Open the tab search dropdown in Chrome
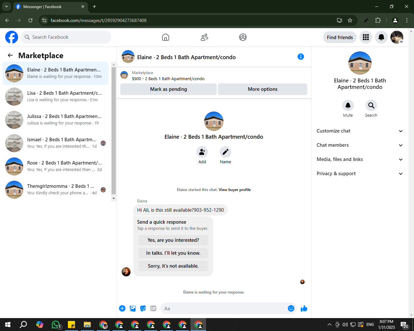The width and height of the screenshot is (414, 331). click(6, 6)
